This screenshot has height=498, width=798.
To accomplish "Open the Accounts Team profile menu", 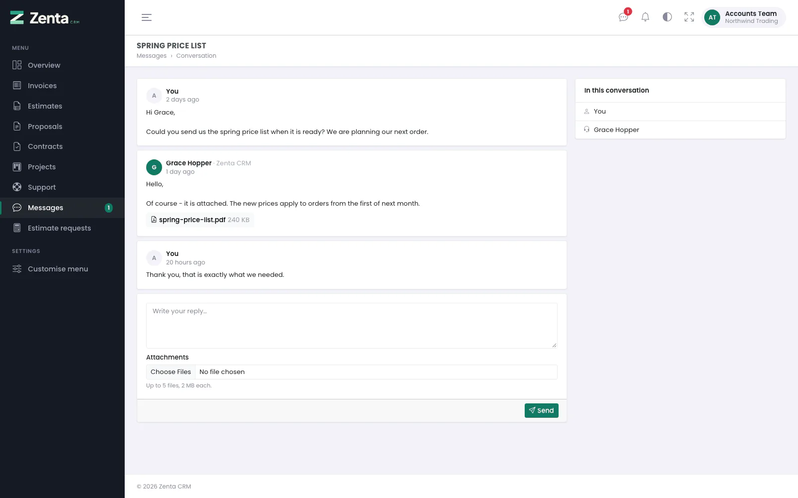I will (744, 17).
